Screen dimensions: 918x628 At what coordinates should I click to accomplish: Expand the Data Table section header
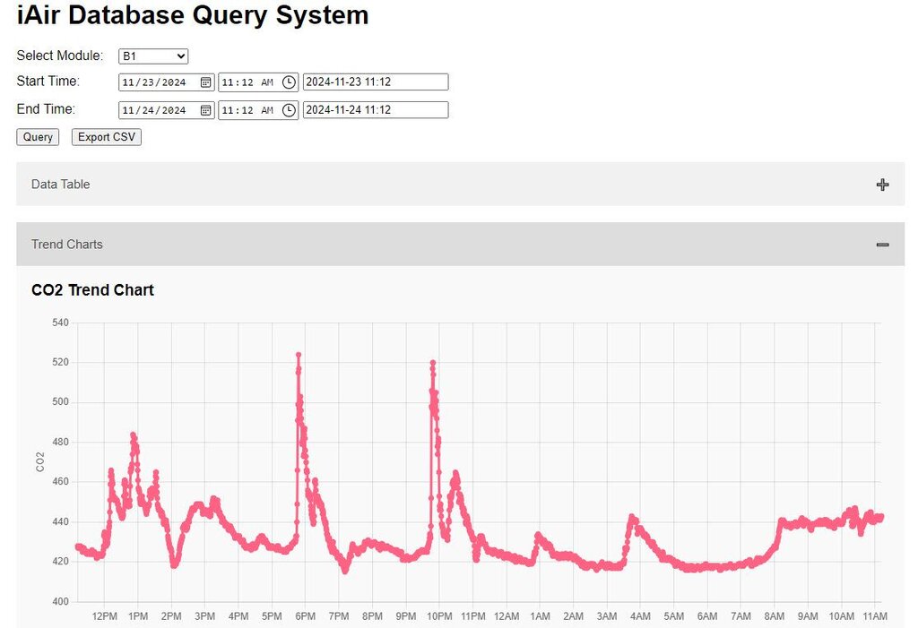coord(460,185)
